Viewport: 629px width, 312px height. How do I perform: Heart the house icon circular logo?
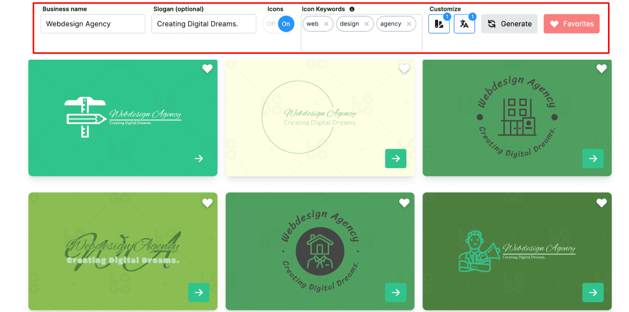click(404, 203)
